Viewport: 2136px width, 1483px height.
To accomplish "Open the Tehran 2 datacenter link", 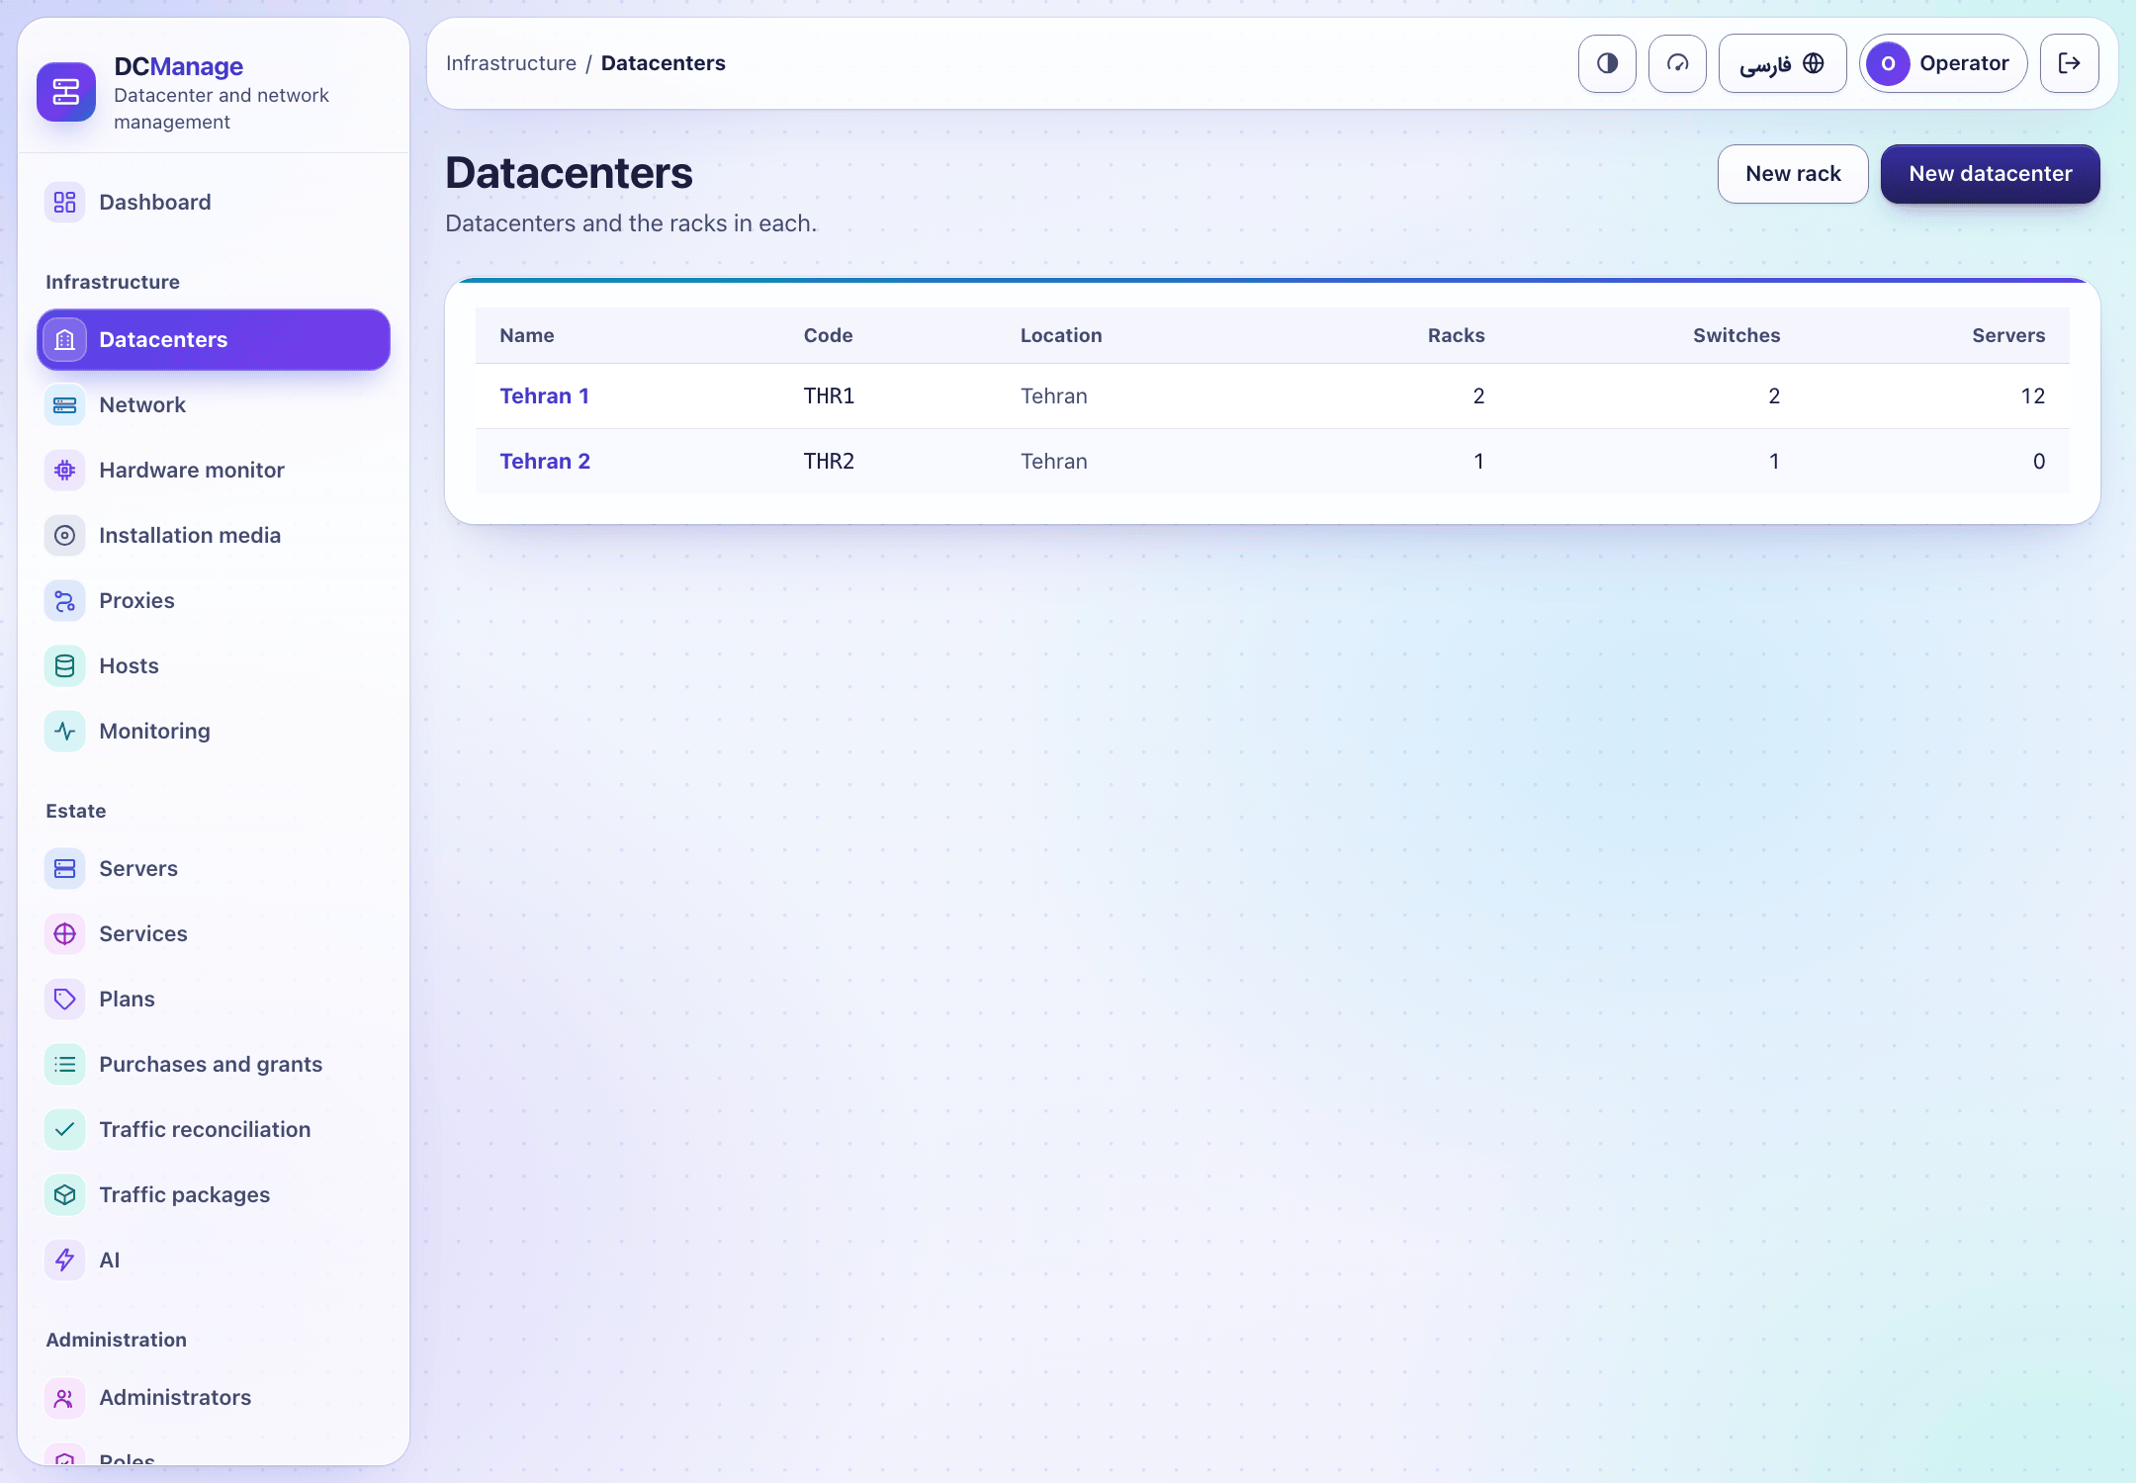I will pyautogui.click(x=545, y=462).
